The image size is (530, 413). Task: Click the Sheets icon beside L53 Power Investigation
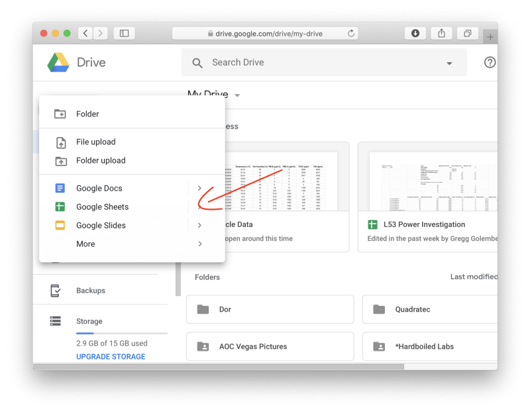point(372,224)
